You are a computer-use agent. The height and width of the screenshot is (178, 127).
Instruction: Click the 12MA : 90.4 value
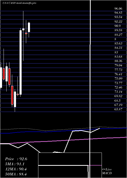(x=16, y=169)
